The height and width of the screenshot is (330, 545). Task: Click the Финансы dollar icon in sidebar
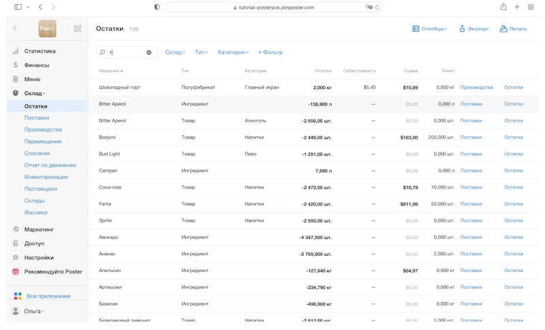click(x=16, y=65)
